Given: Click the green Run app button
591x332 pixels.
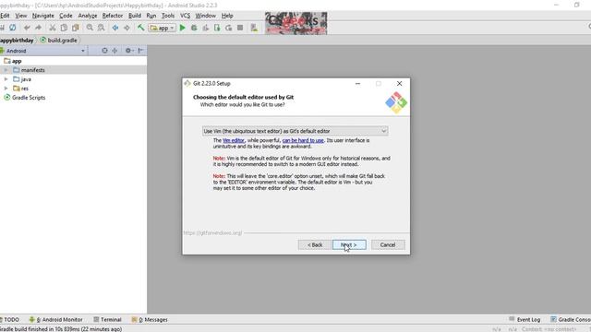Looking at the screenshot, I should point(183,28).
